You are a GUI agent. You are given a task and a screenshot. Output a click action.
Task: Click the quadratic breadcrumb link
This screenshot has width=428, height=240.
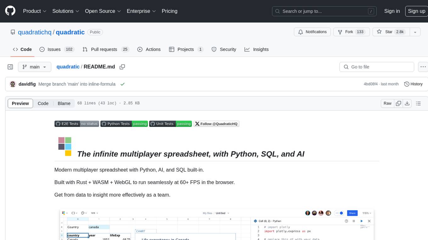tap(68, 67)
